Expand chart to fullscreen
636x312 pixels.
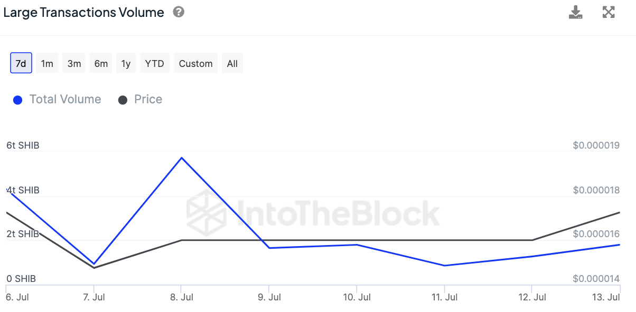point(609,12)
